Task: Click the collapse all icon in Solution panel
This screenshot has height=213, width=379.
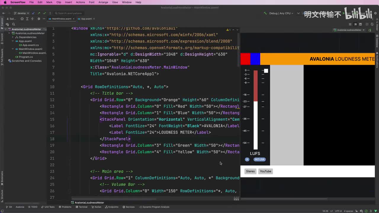Action: pos(32,19)
